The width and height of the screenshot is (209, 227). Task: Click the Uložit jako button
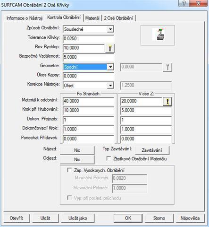[x=78, y=218]
